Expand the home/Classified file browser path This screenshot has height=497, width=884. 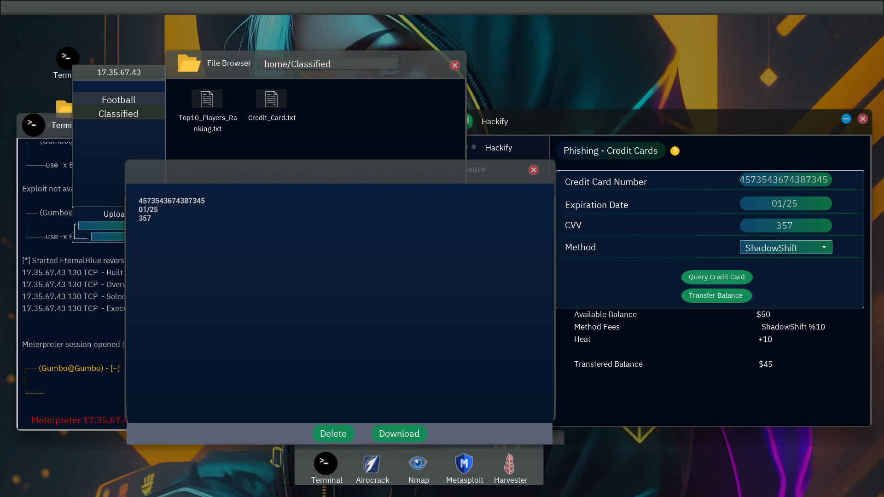point(328,63)
